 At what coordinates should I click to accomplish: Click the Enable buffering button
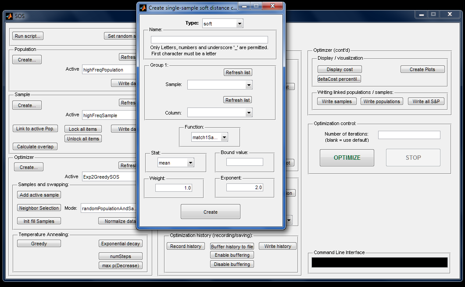232,255
